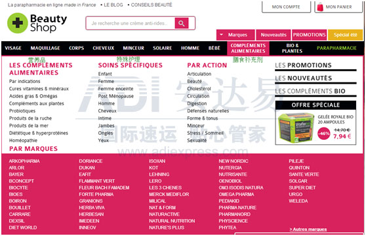The image size is (366, 236).
Task: Choose the ARKOPHARMA brand link
Action: tap(24, 161)
